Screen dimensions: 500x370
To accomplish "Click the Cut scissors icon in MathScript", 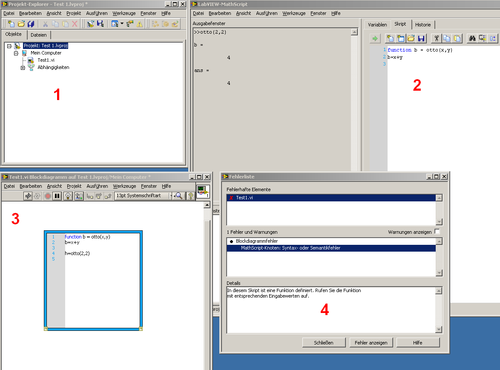I will click(437, 39).
